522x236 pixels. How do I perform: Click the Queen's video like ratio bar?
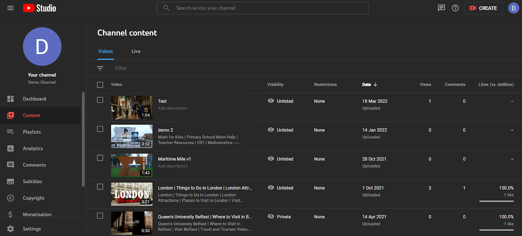point(497,230)
